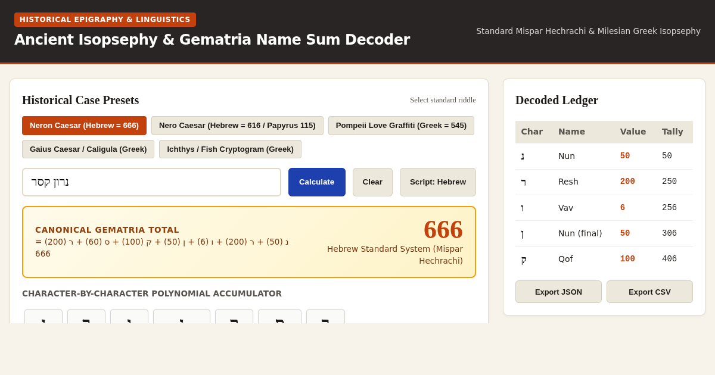The image size is (715, 375).
Task: Click Select standard riddle label
Action: 443,100
